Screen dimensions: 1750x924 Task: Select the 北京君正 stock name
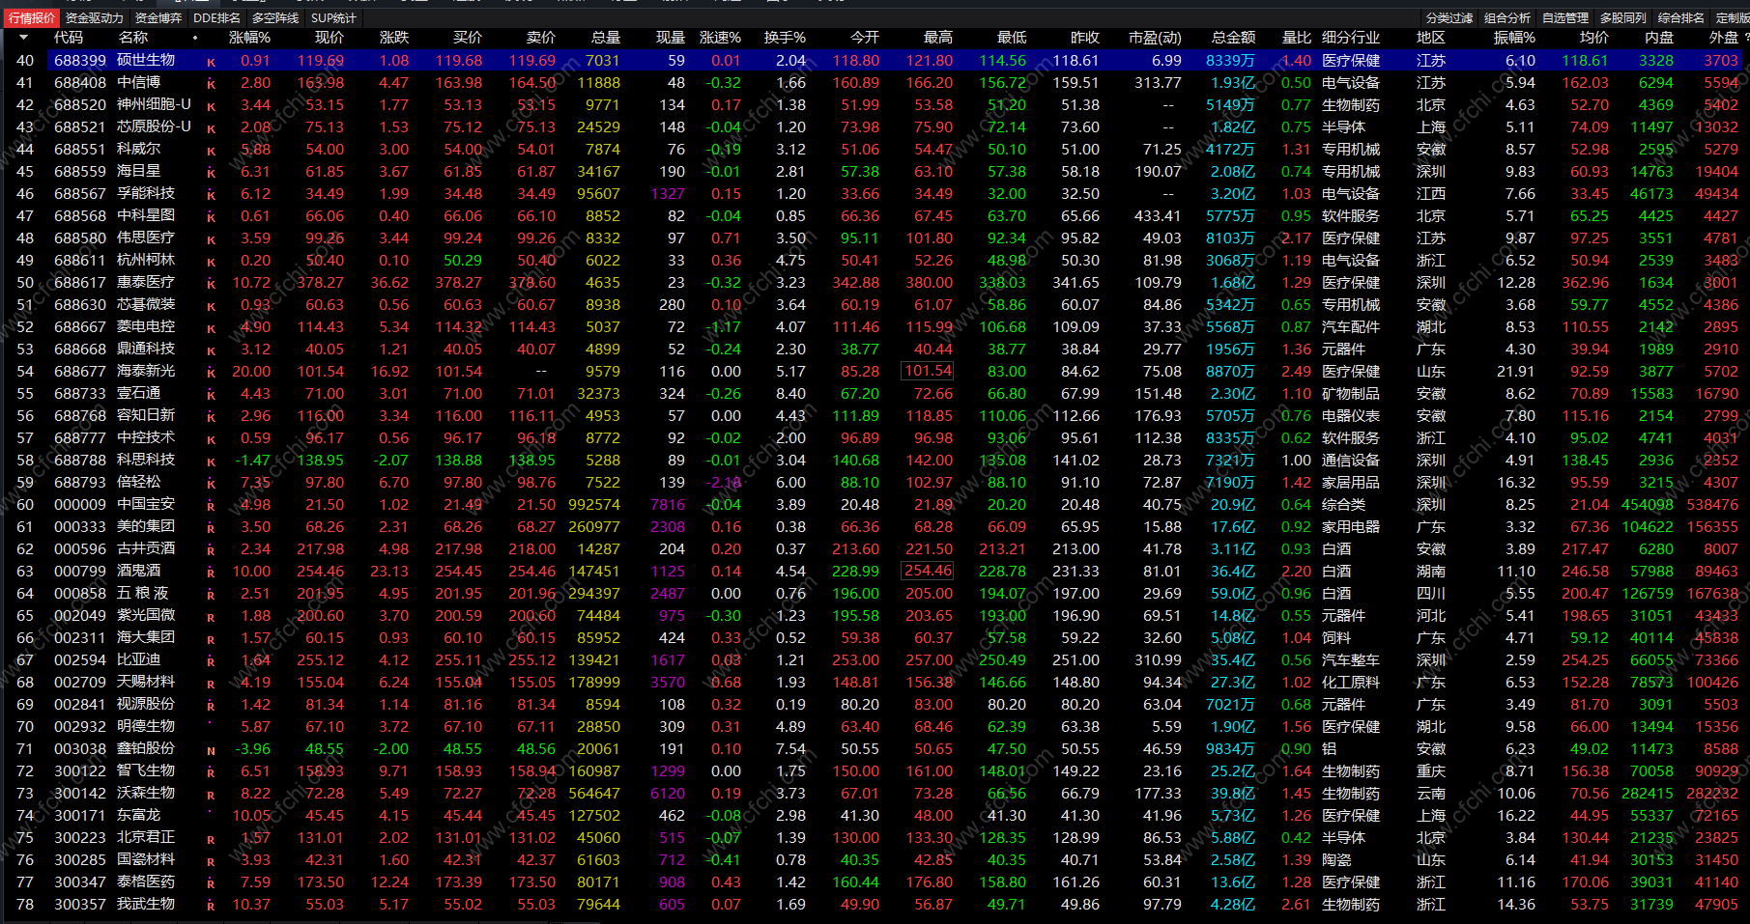tap(146, 837)
